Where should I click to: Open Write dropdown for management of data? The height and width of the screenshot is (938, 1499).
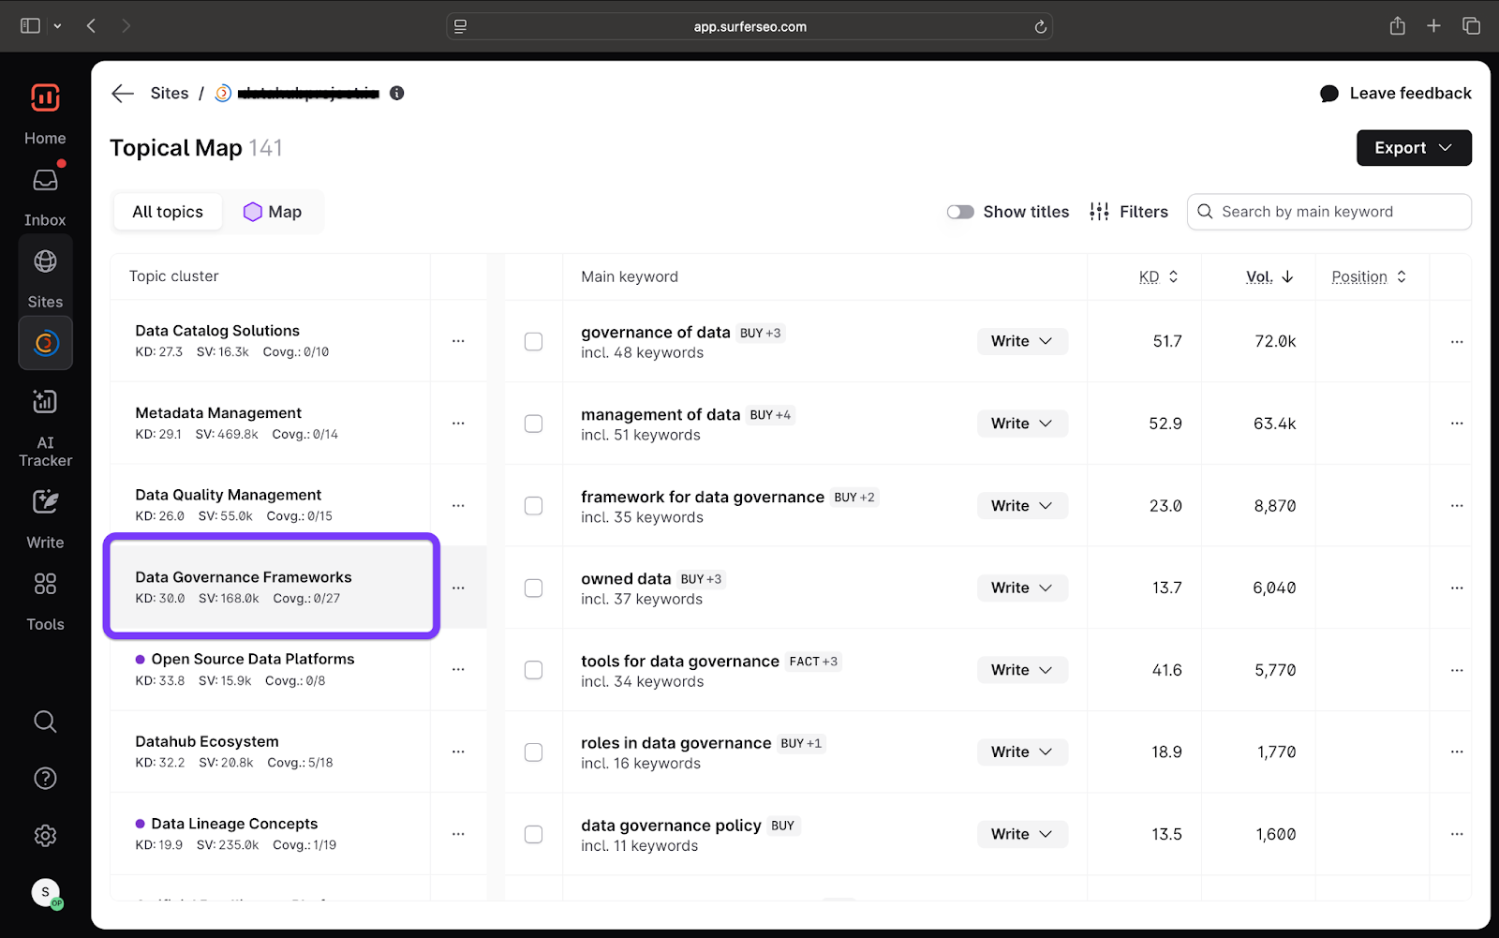click(1021, 424)
